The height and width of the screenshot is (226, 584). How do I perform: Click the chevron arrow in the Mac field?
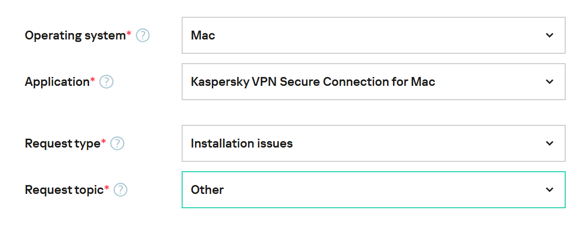click(x=549, y=36)
